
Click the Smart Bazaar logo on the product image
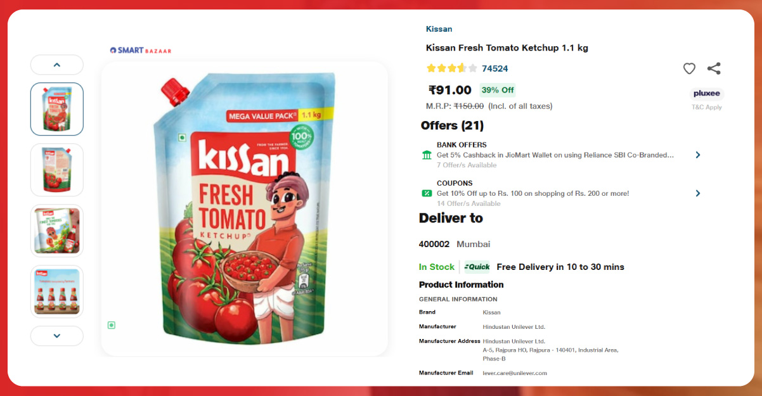pos(140,49)
